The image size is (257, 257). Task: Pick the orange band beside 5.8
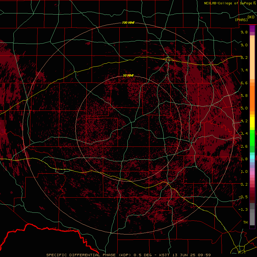(x=252, y=98)
